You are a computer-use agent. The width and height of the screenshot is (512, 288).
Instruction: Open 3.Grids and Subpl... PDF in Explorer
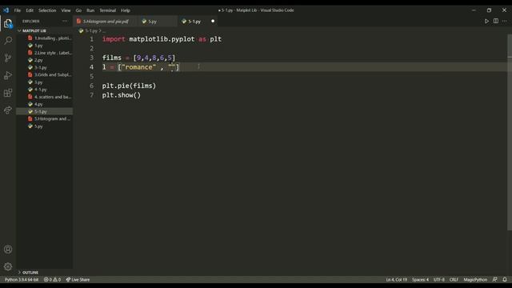45,74
